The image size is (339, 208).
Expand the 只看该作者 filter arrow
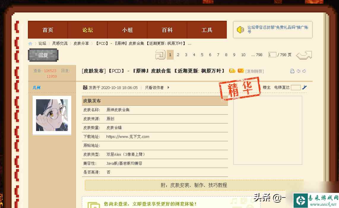[168, 88]
